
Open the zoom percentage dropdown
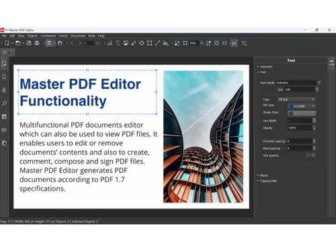[x=202, y=43]
